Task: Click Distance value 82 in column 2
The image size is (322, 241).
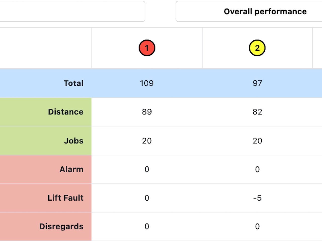Action: [x=257, y=112]
